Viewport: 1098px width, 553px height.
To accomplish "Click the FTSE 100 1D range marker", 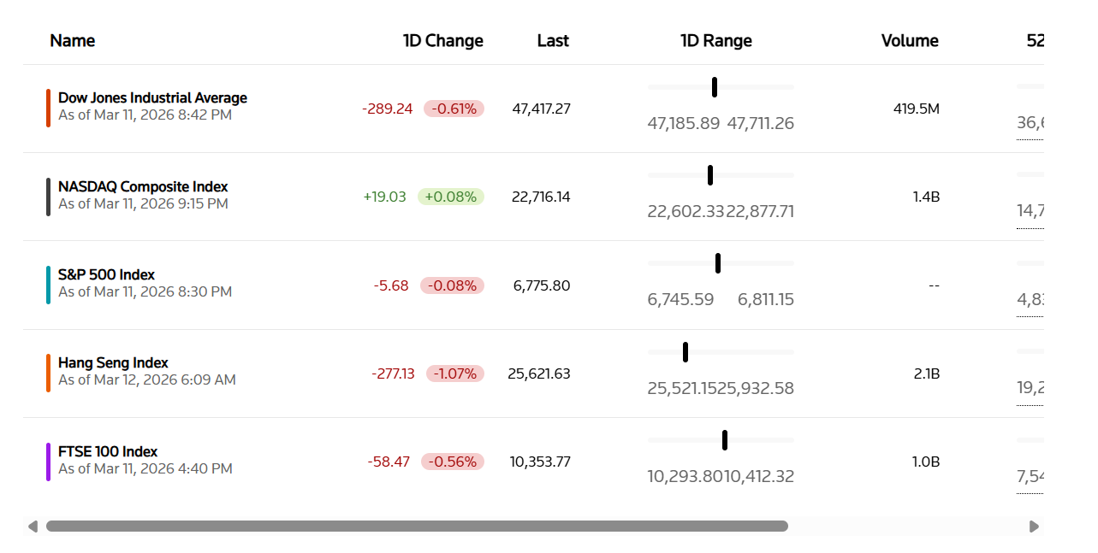I will point(725,439).
